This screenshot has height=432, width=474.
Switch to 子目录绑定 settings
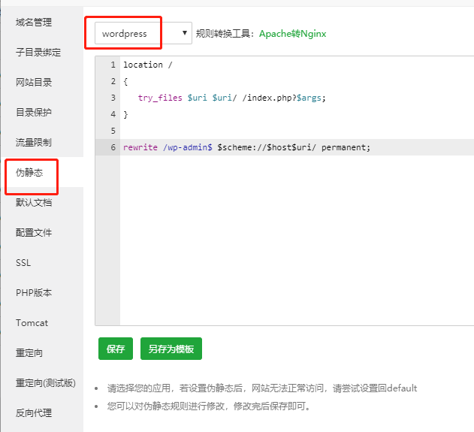(38, 53)
